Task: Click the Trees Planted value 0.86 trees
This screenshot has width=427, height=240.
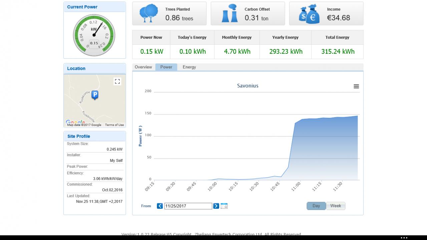Action: coord(179,18)
